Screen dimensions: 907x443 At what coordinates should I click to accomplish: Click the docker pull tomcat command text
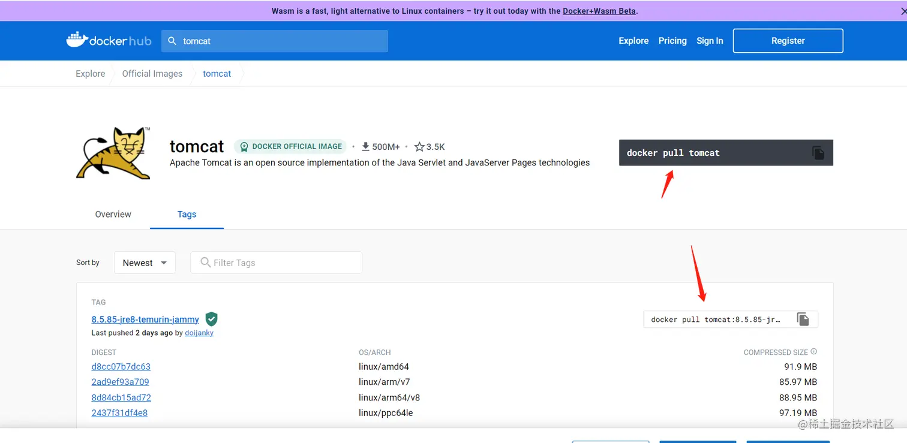pyautogui.click(x=673, y=153)
